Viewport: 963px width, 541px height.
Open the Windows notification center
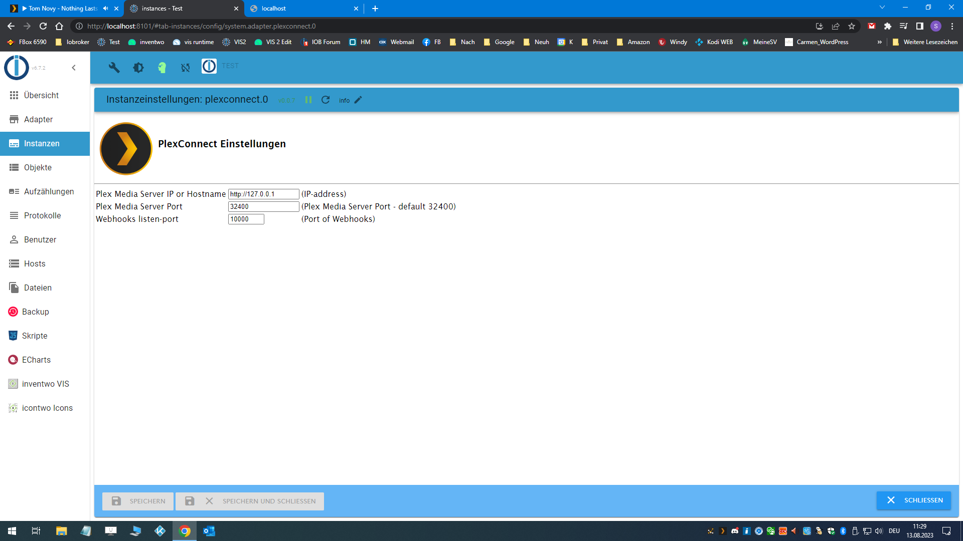tap(946, 531)
